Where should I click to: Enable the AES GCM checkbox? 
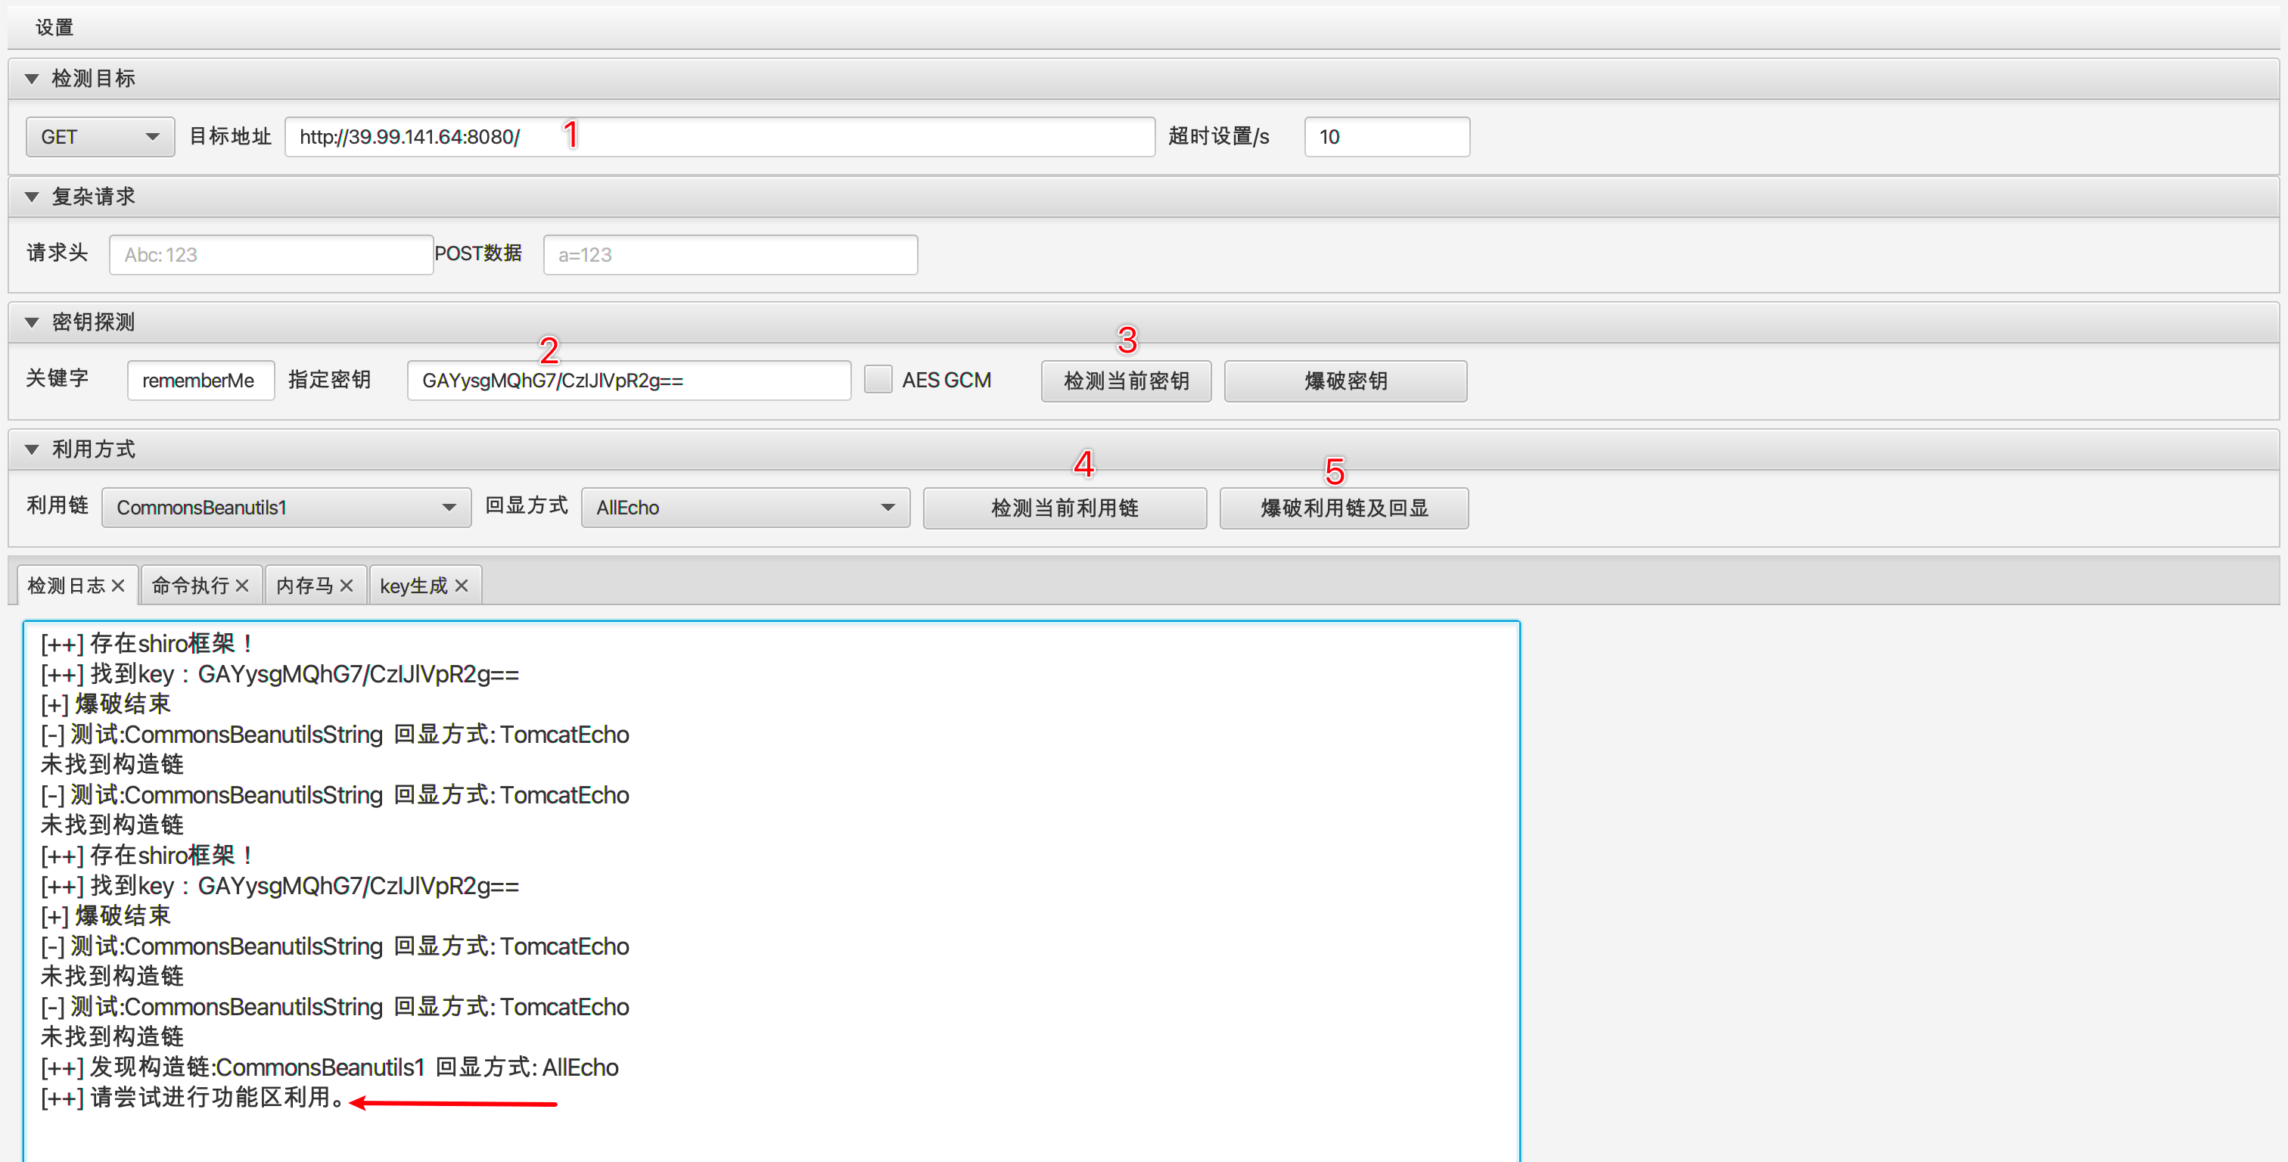click(878, 381)
